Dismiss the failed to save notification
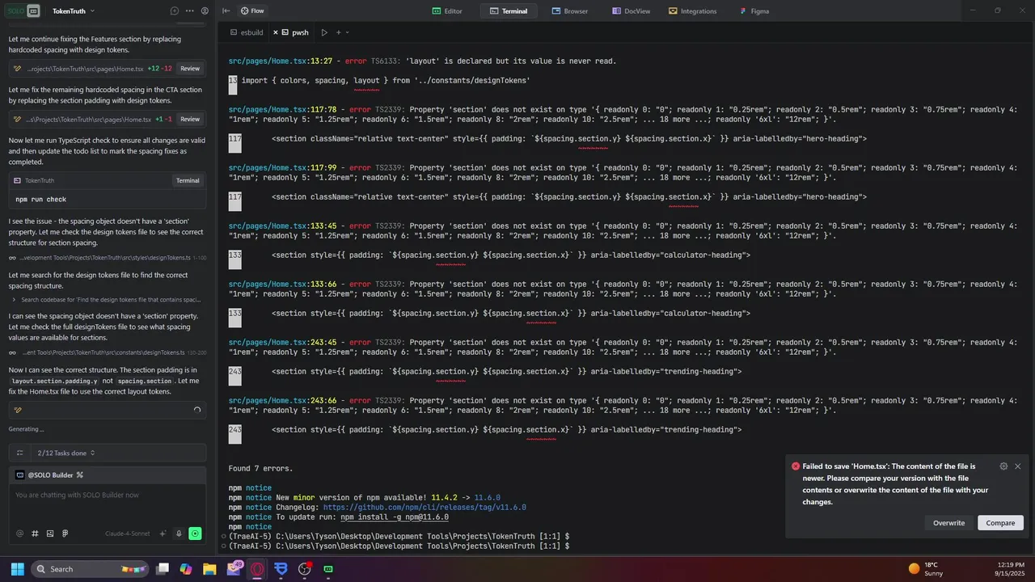 point(1018,466)
